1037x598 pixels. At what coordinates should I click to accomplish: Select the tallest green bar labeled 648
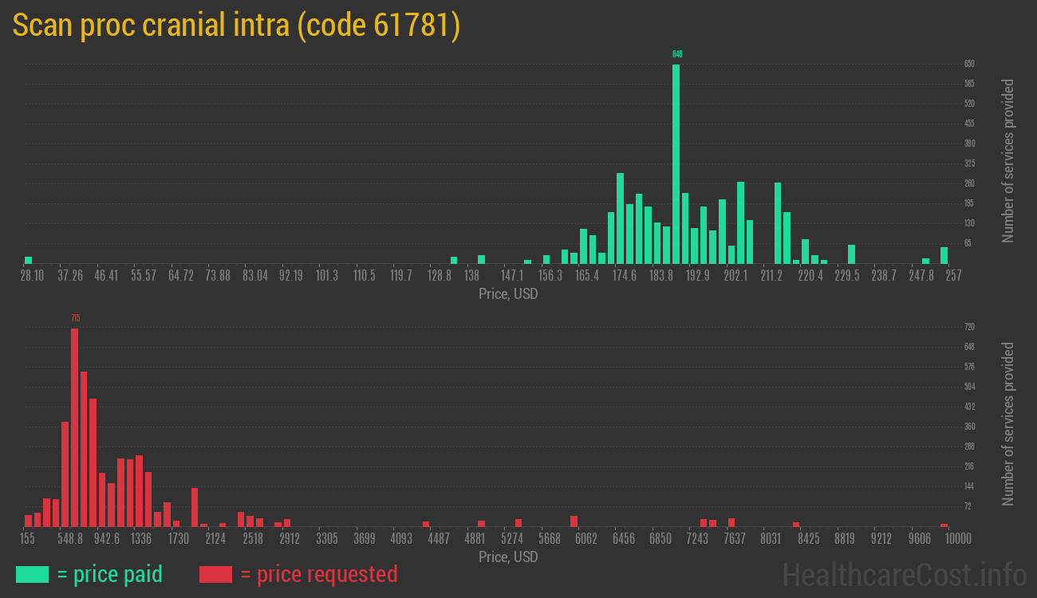coord(676,163)
